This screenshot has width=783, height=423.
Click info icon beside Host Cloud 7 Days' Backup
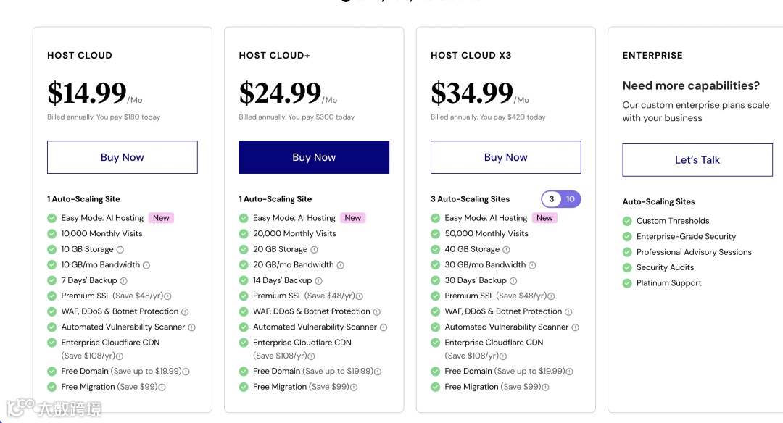pyautogui.click(x=123, y=281)
